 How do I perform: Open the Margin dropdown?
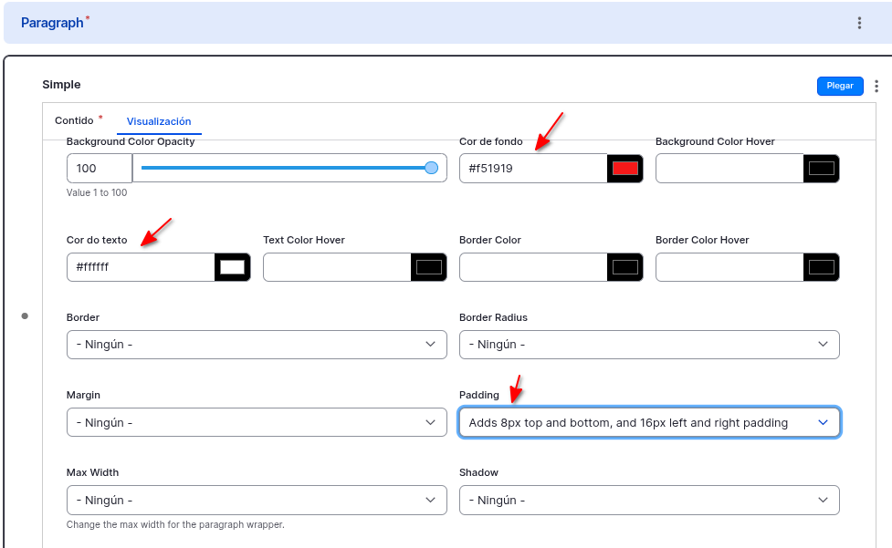(257, 422)
